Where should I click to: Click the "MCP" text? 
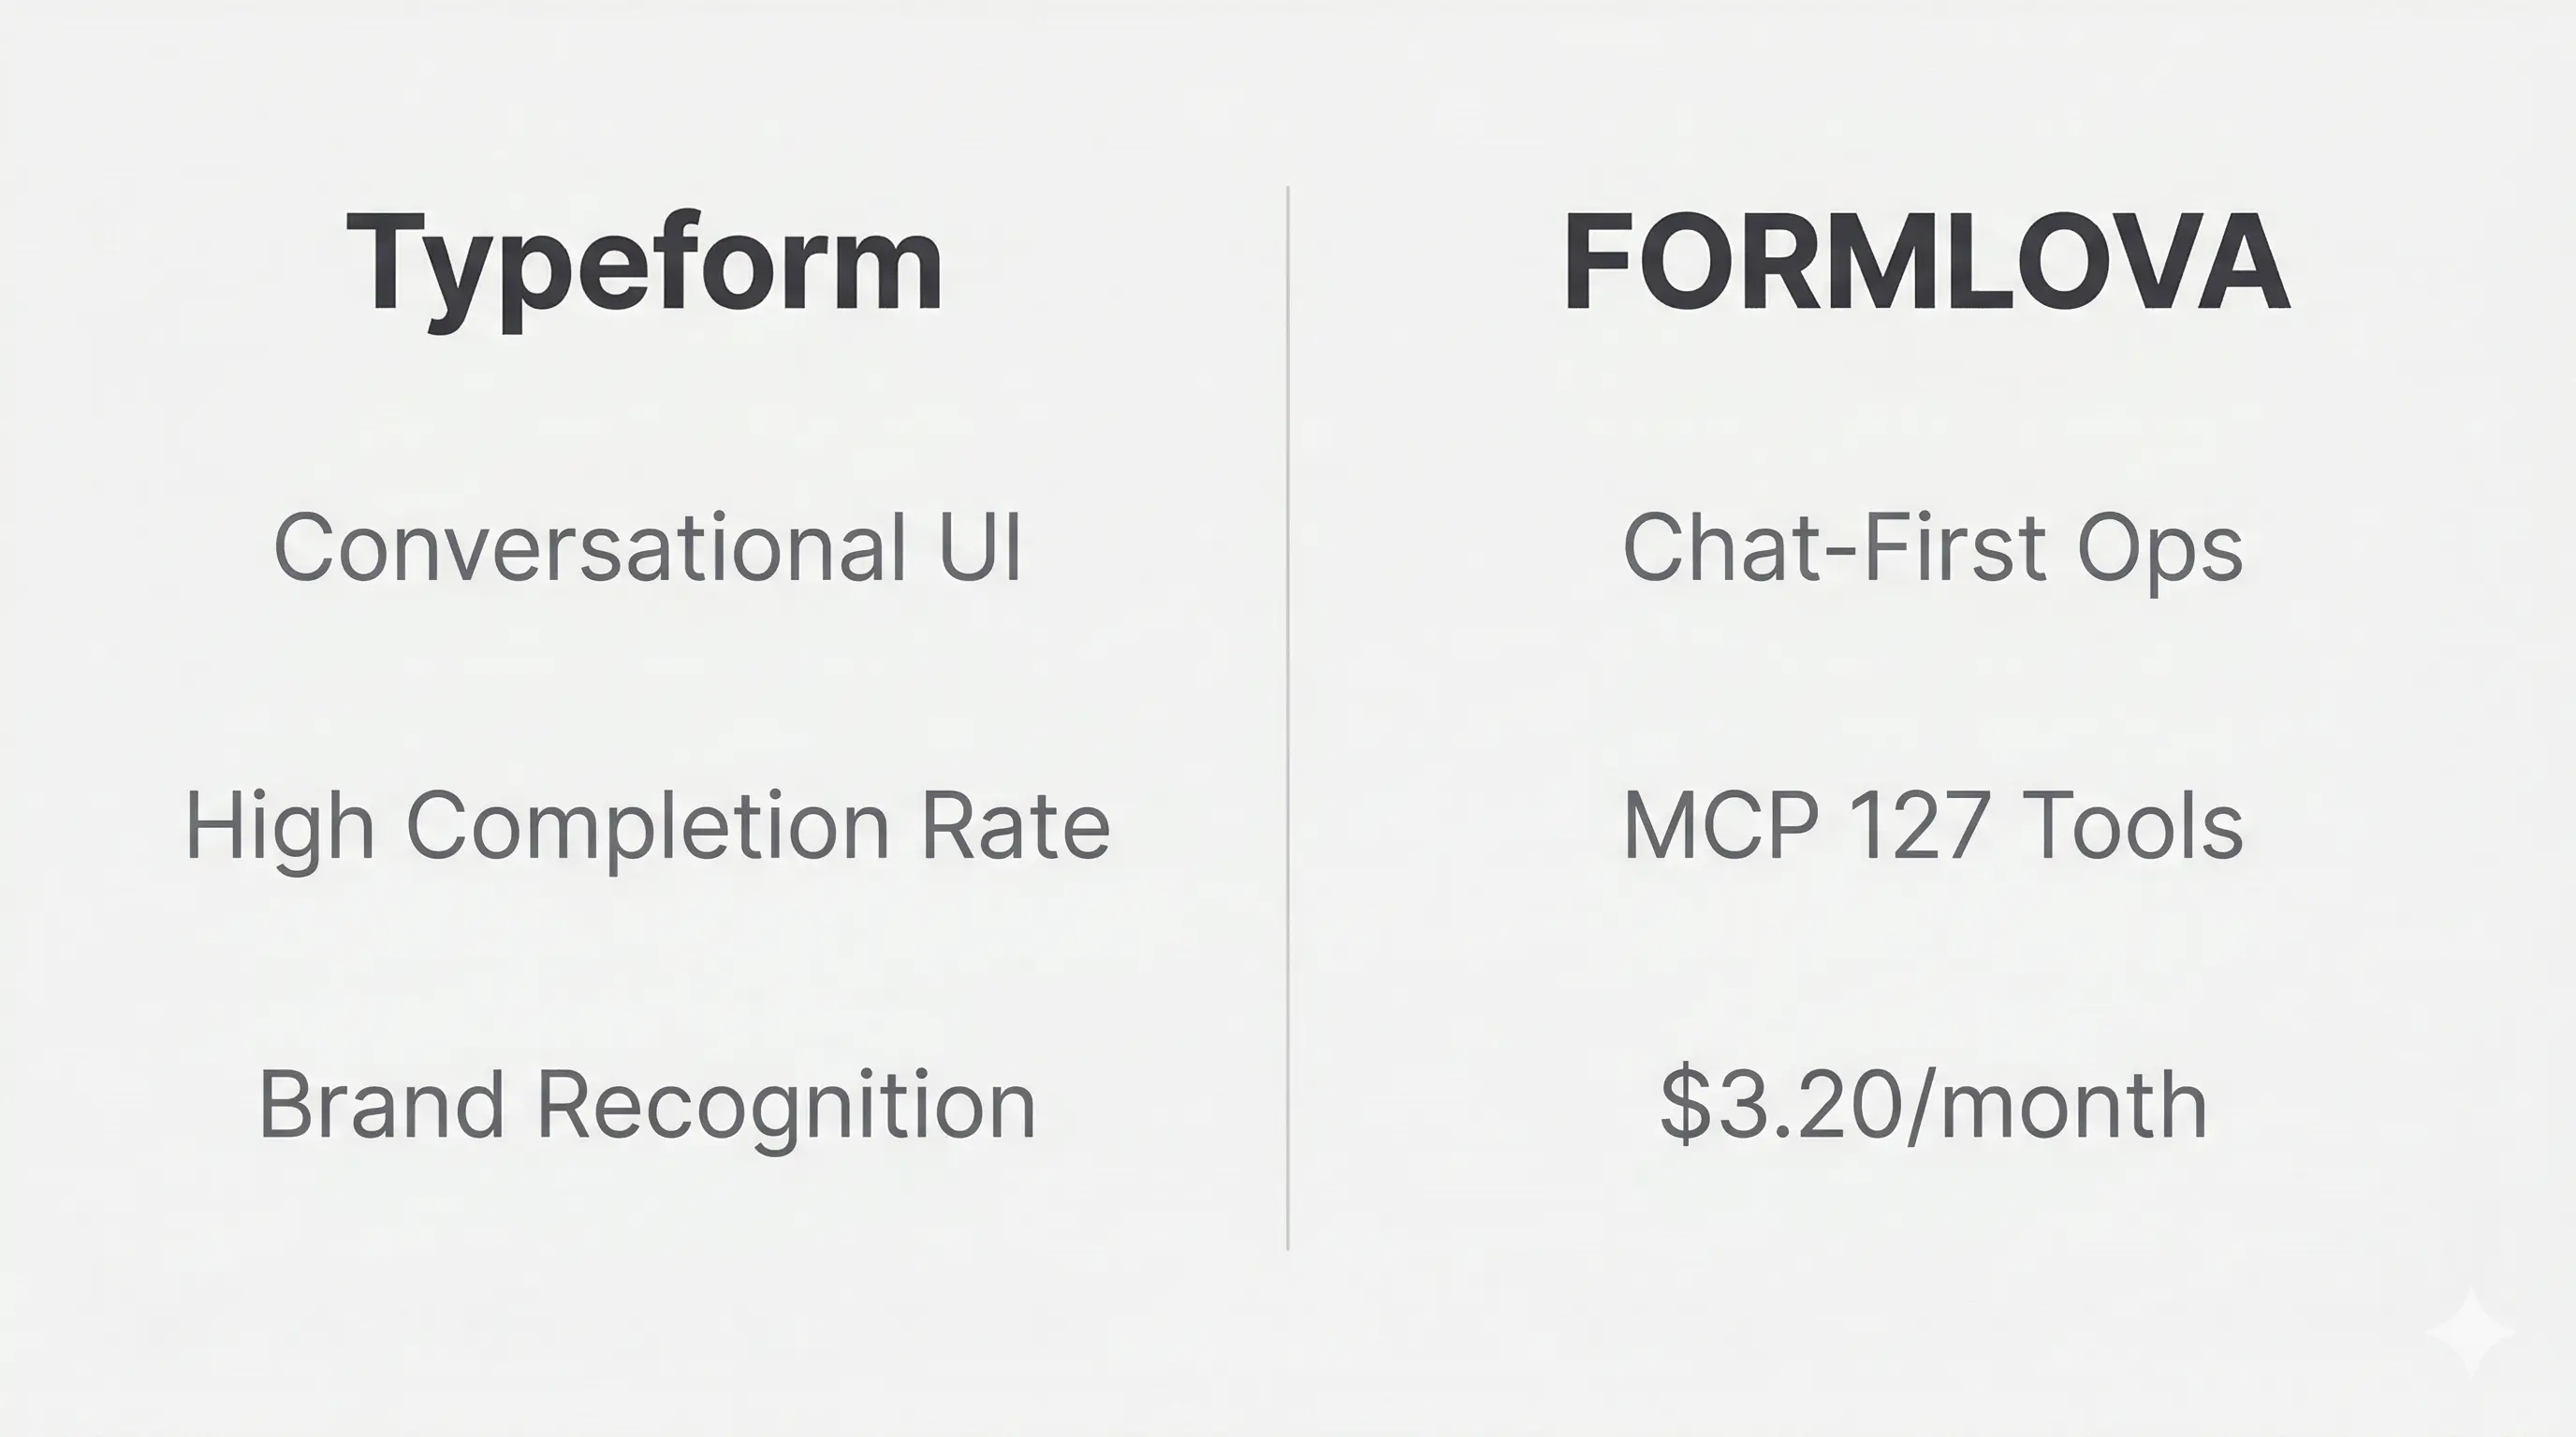pyautogui.click(x=1720, y=825)
